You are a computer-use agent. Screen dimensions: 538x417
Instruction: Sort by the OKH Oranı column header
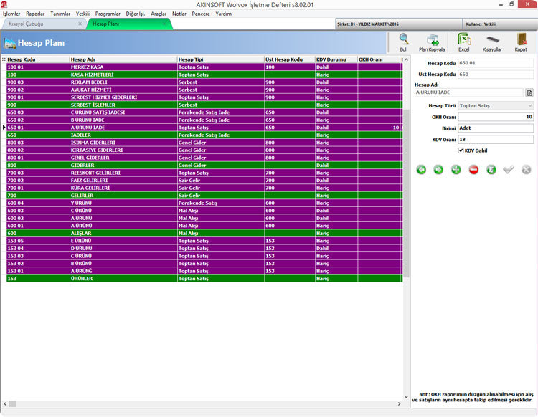coord(379,59)
